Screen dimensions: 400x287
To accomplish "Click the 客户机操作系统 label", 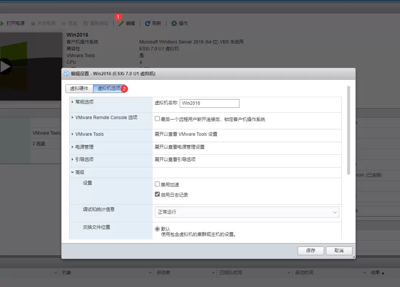I will click(x=82, y=42).
